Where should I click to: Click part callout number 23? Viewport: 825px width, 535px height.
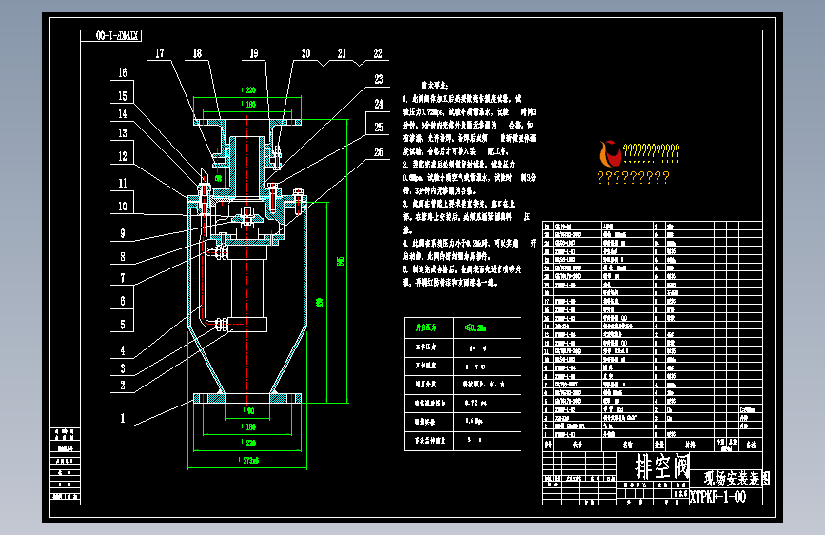click(379, 79)
